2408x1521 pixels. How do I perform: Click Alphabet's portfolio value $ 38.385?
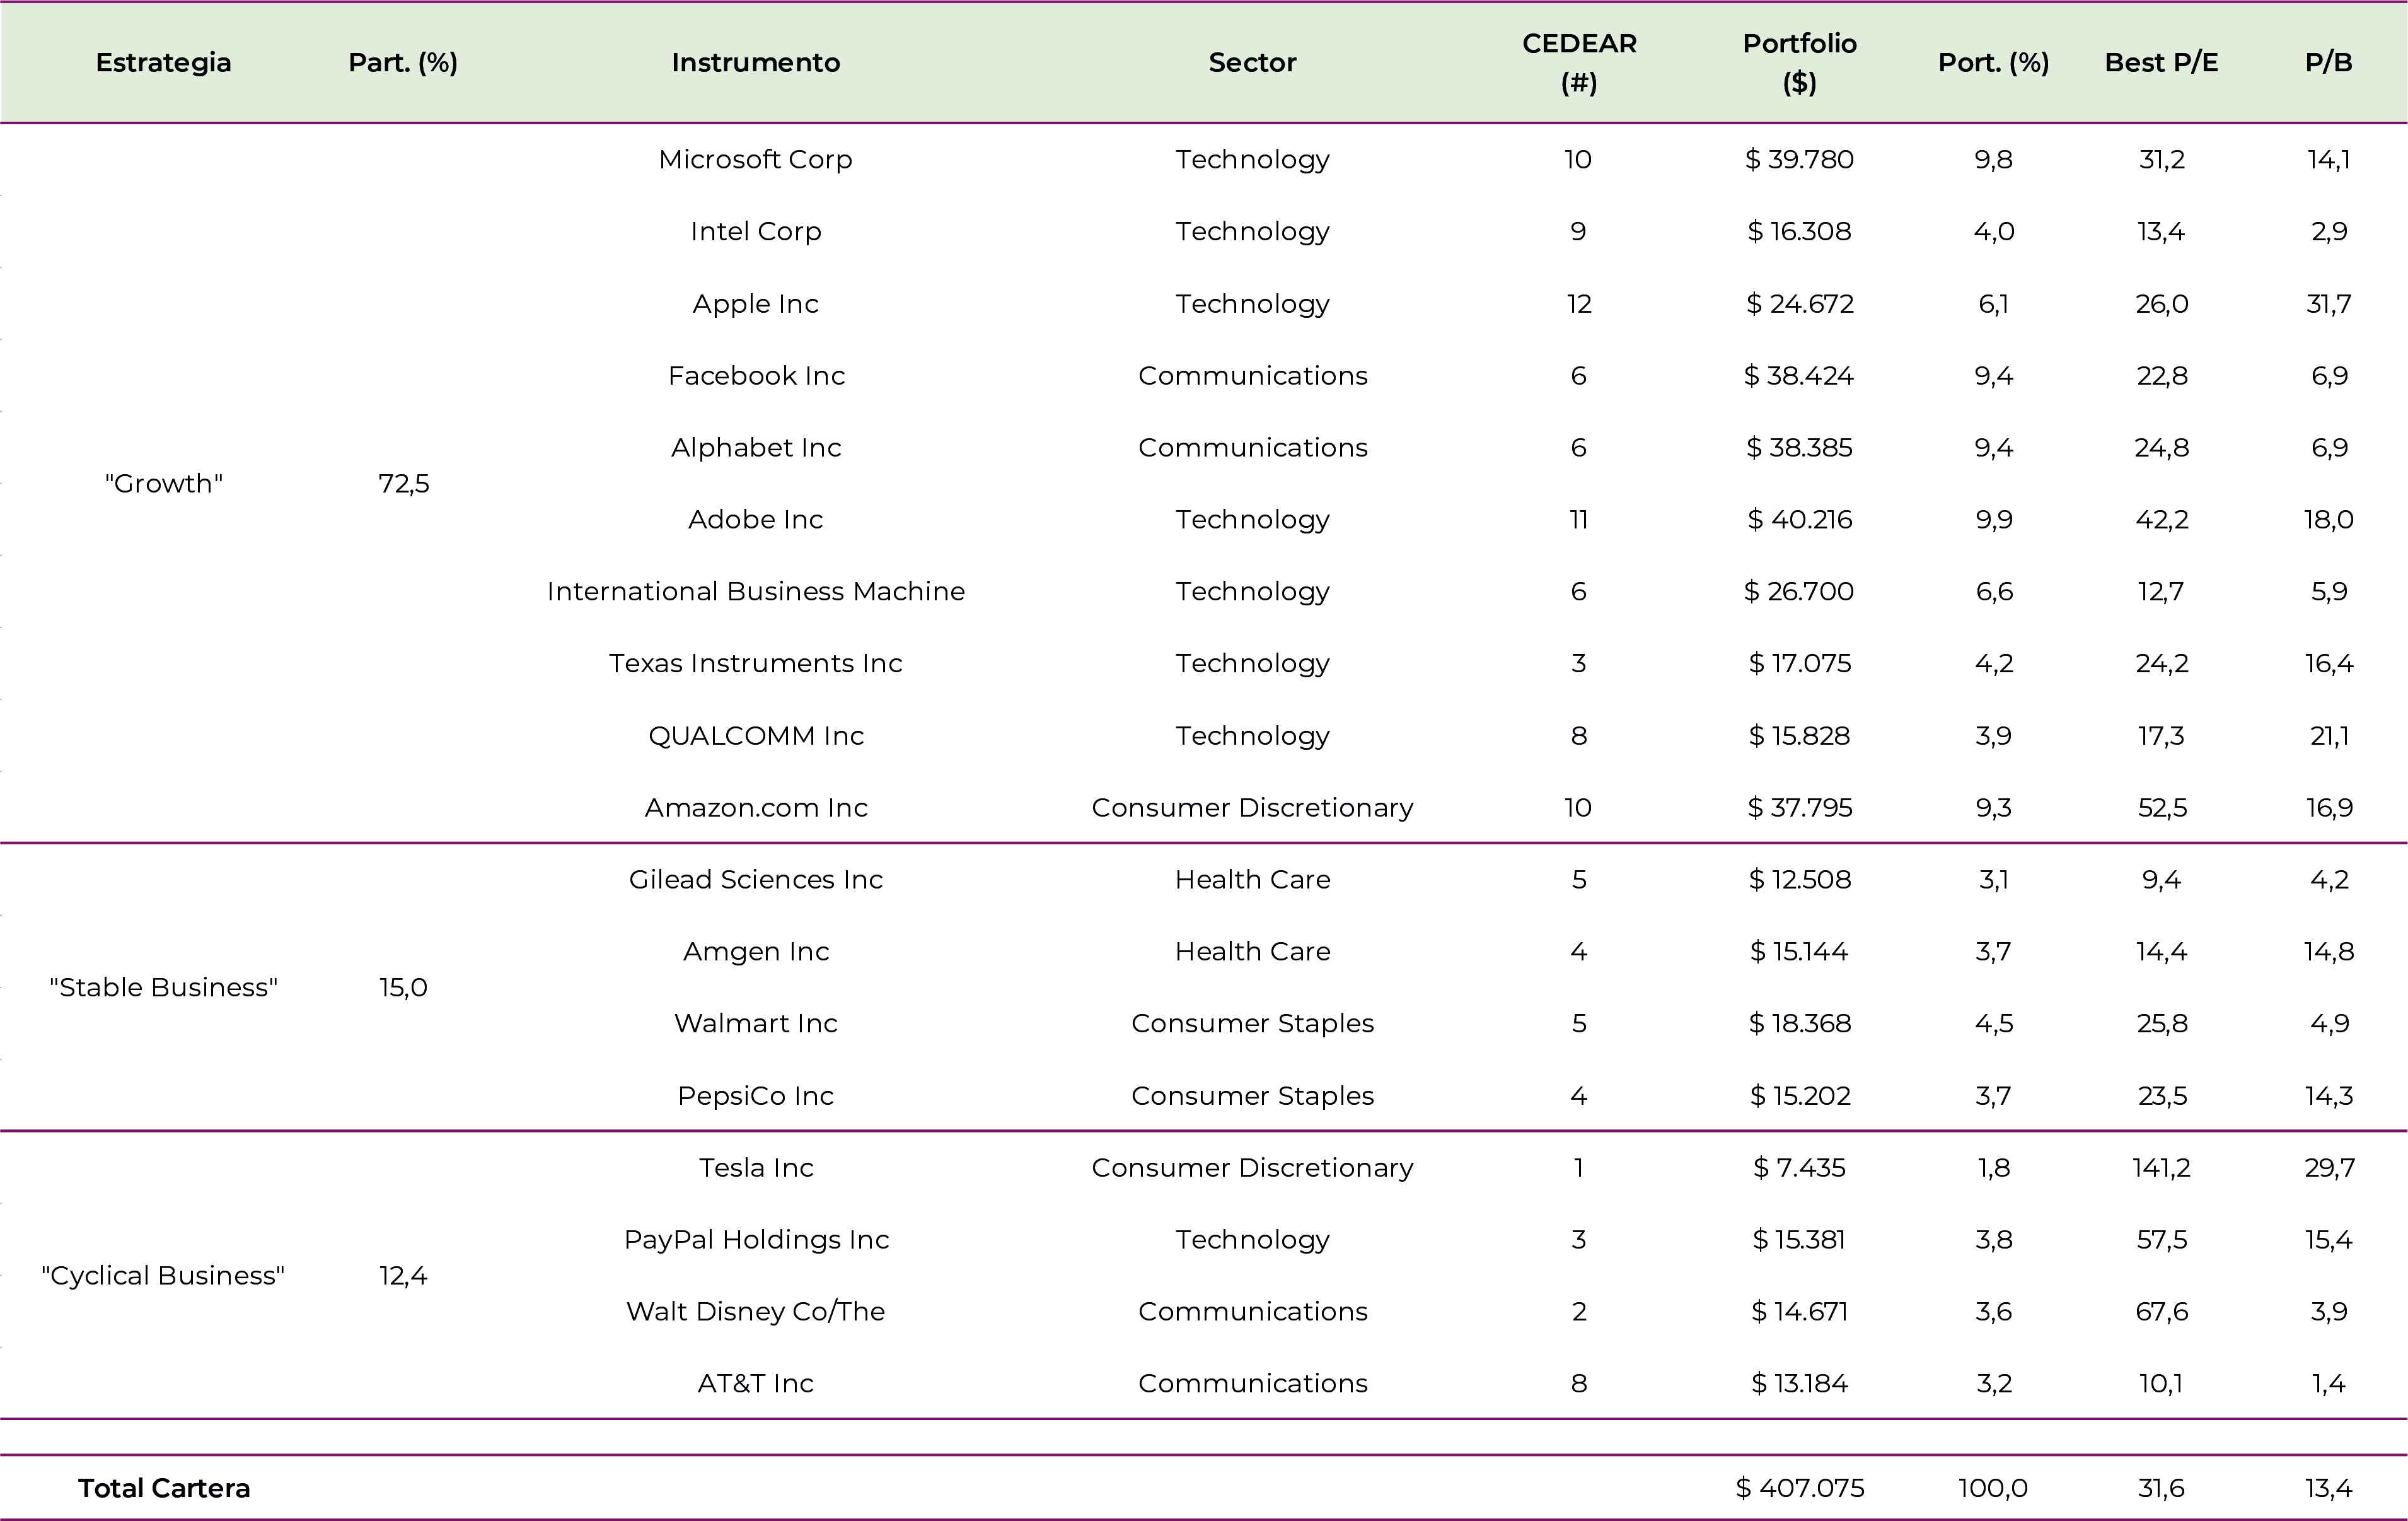click(1799, 447)
